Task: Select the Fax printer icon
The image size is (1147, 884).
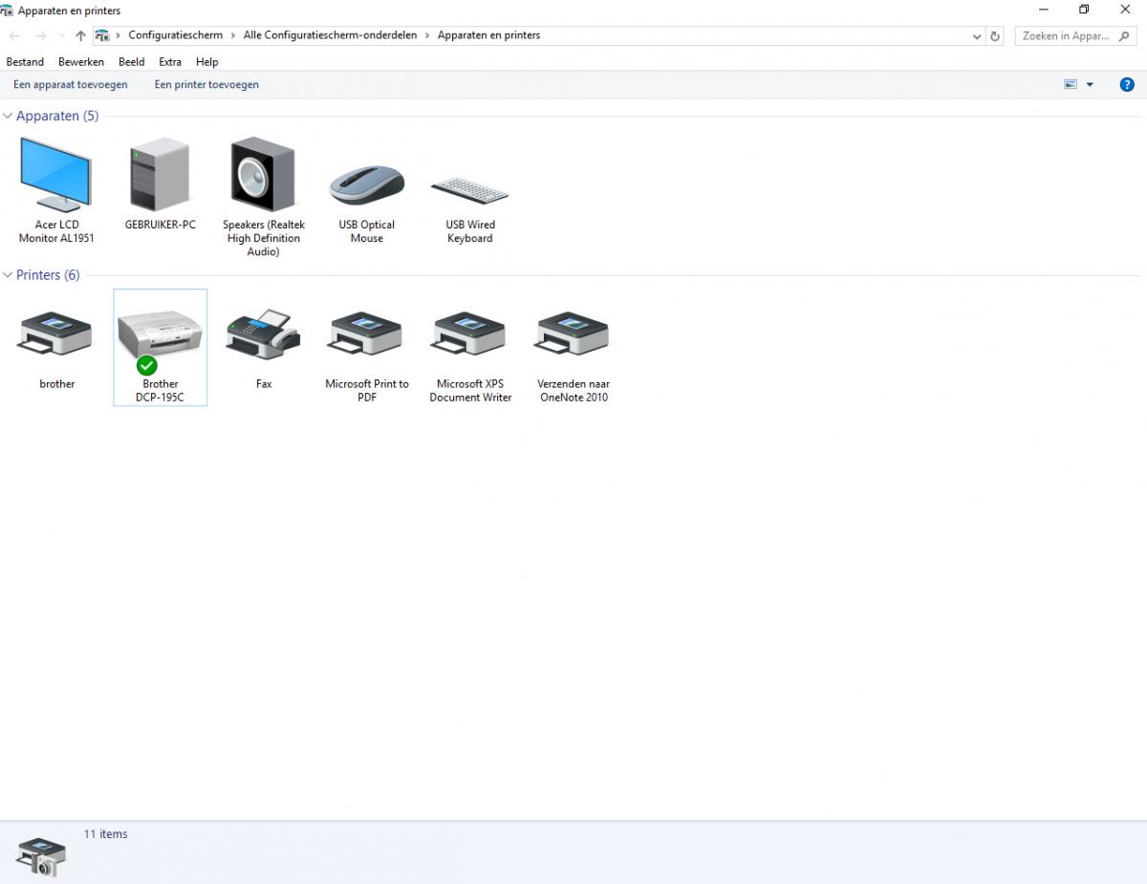Action: tap(264, 348)
